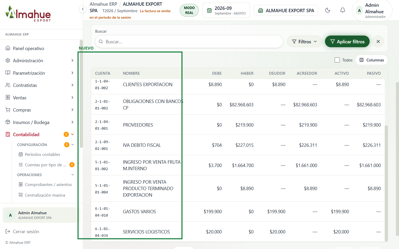
Task: Toggle dark mode moon icon
Action: (x=328, y=10)
